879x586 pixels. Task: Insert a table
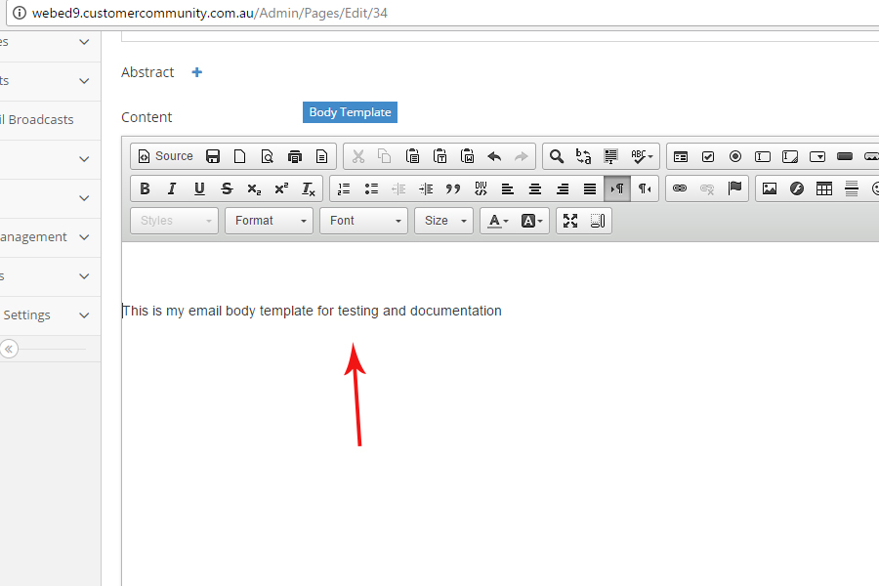tap(824, 188)
